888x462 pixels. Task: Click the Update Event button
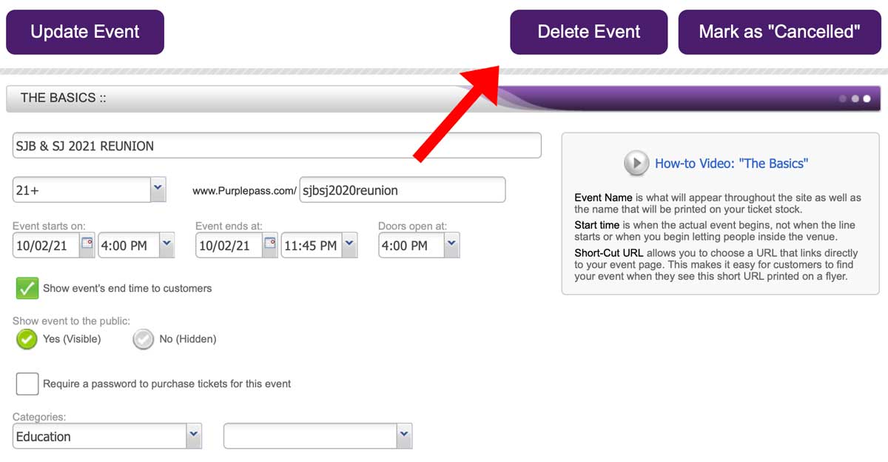[85, 32]
